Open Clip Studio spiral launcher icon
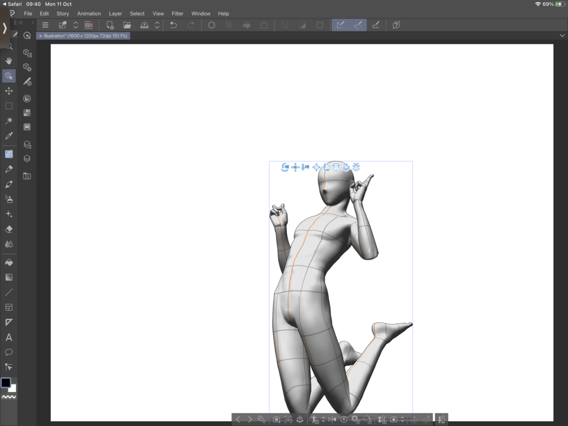 point(89,25)
